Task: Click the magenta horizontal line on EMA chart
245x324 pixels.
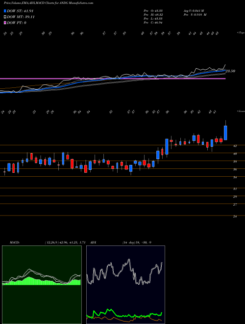Action: coord(113,79)
